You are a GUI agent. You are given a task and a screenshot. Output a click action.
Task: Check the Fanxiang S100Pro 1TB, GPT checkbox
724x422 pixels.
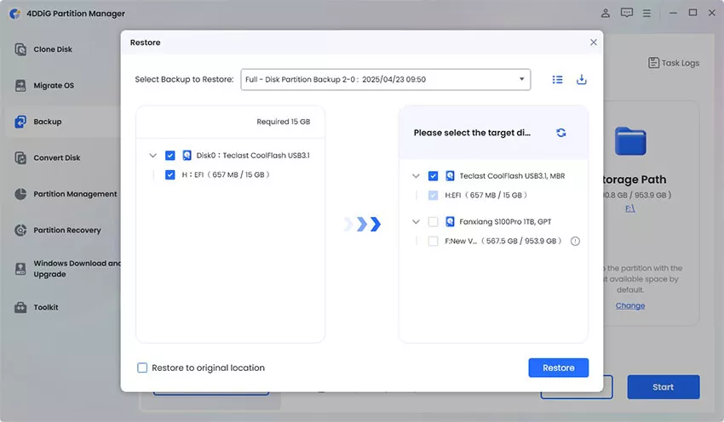[x=433, y=222]
